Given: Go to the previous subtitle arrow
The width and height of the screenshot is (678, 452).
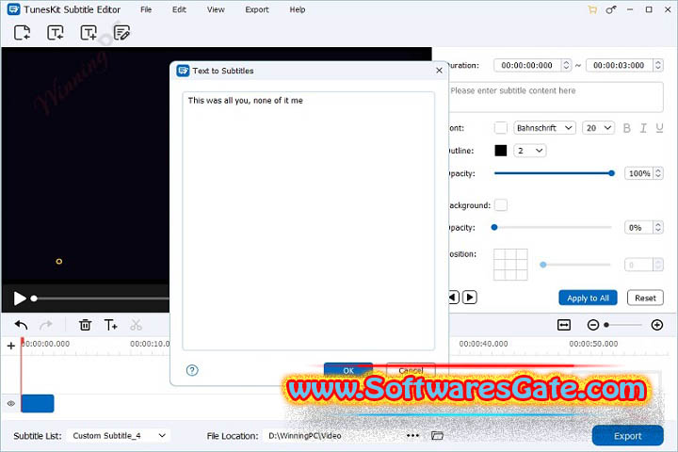Looking at the screenshot, I should 453,298.
